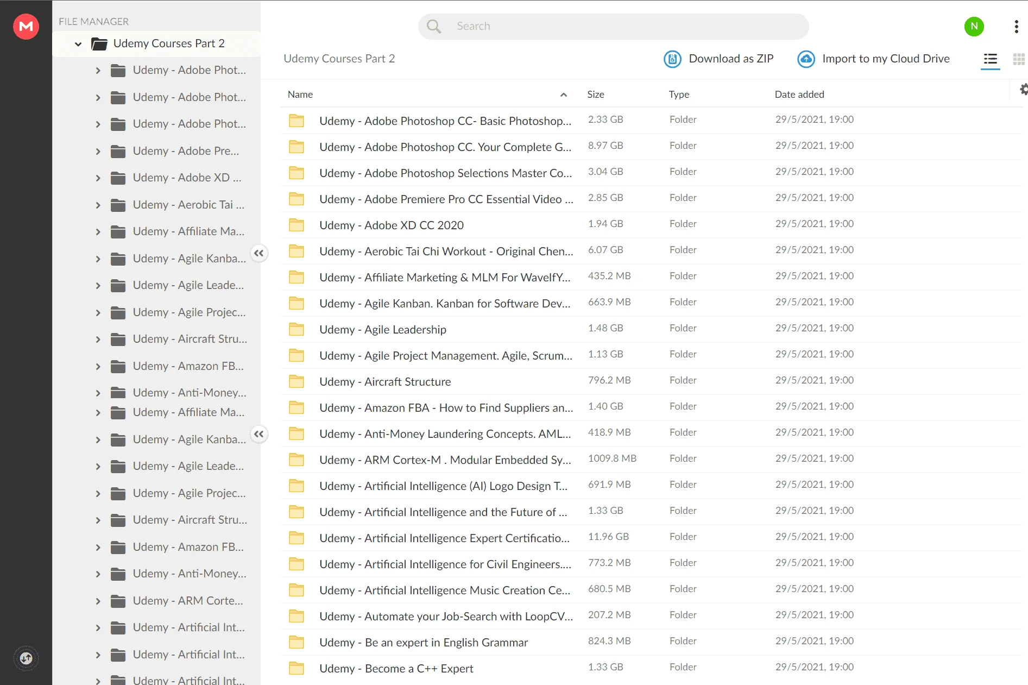The width and height of the screenshot is (1028, 685).
Task: Expand the first Udemy - Anti-Money... tree node
Action: pyautogui.click(x=98, y=393)
